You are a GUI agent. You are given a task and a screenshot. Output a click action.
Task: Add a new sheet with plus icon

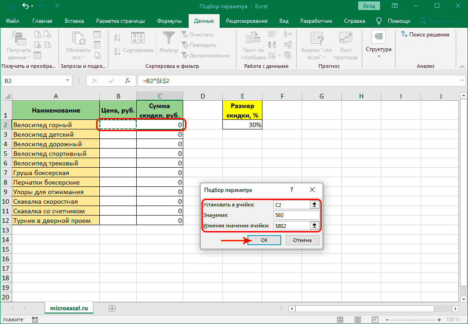click(x=112, y=309)
